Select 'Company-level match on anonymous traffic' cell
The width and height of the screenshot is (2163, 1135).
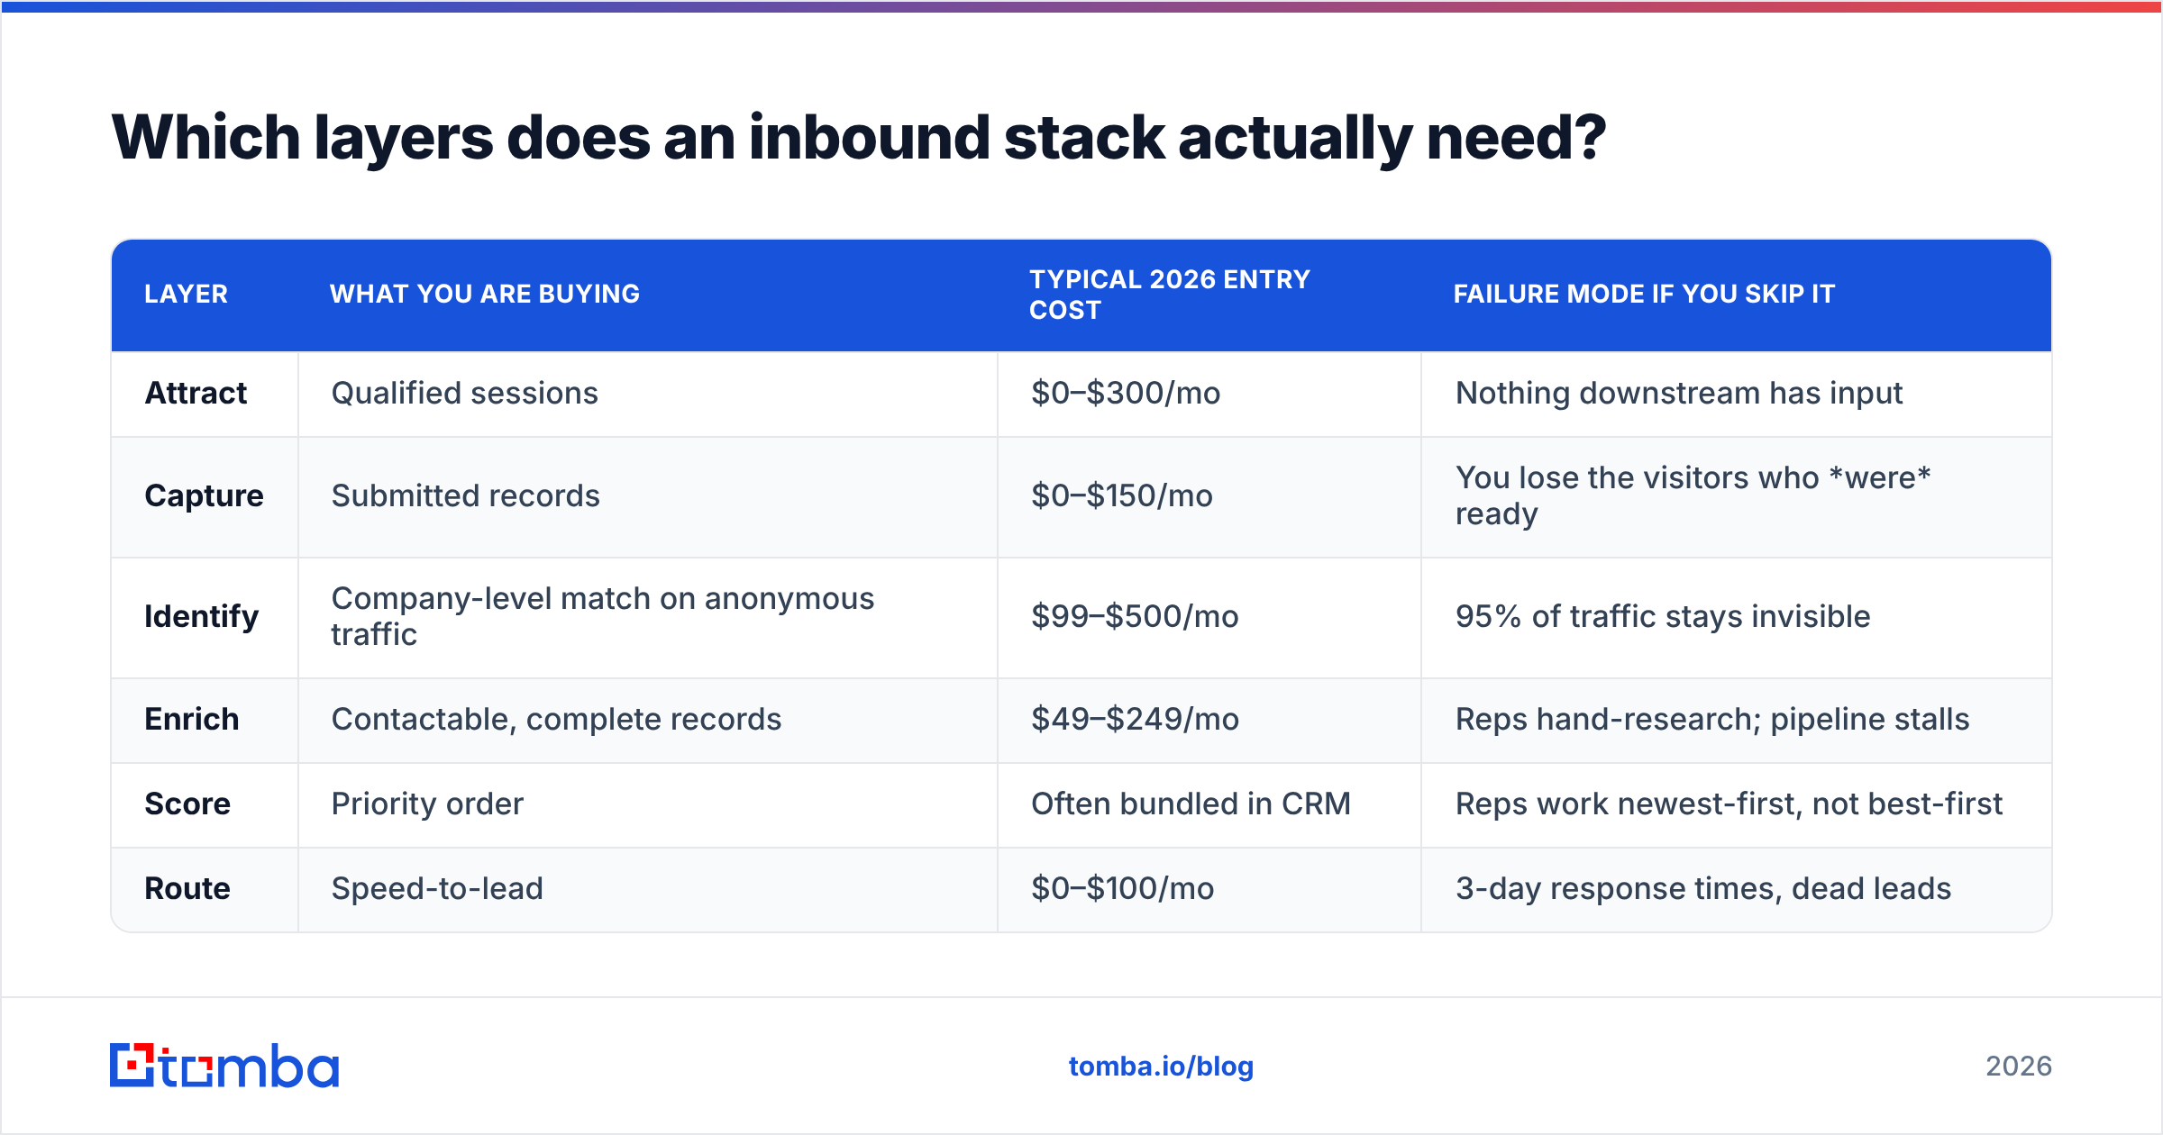click(x=648, y=618)
